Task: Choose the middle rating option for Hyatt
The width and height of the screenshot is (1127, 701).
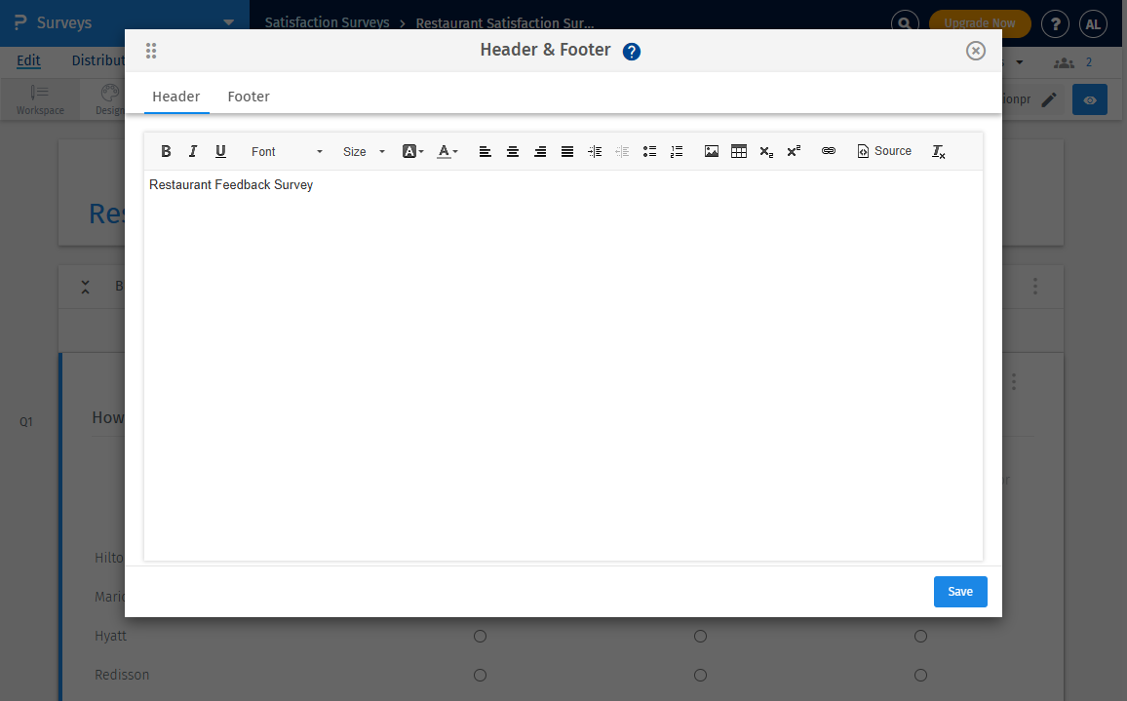Action: [x=700, y=636]
